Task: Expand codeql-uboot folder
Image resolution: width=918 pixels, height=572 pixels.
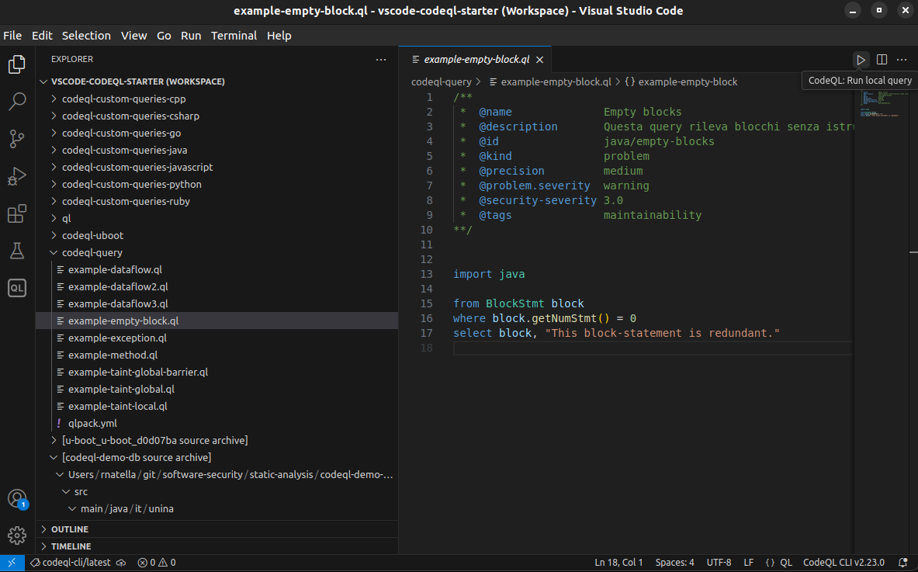Action: pos(217,235)
